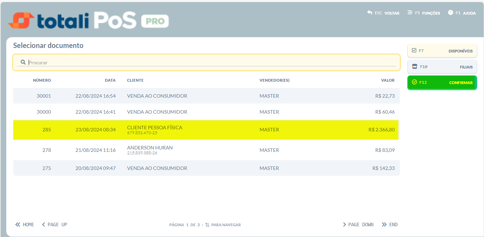Click the value R$ 60,46

point(385,112)
